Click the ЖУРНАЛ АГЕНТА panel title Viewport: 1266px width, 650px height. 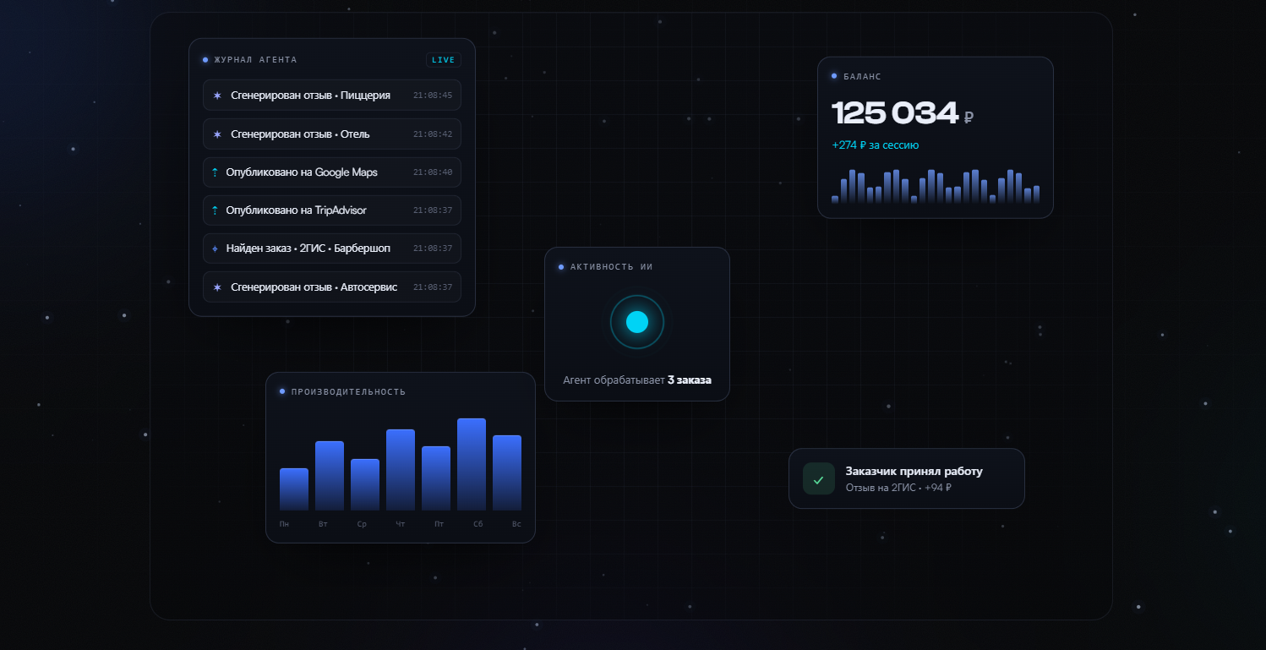[255, 60]
